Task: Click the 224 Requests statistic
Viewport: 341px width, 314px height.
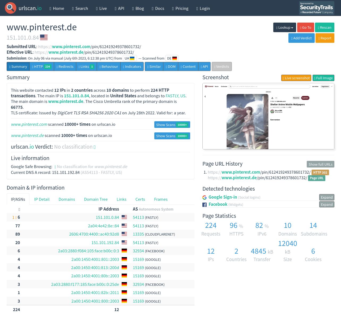Action: pos(211,229)
